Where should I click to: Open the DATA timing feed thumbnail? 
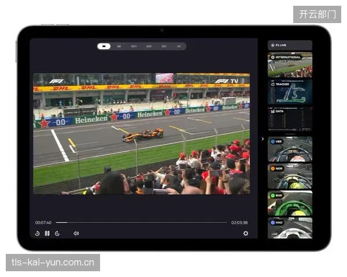point(290,119)
